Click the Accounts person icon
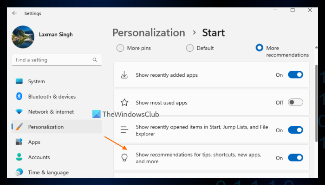 pos(19,157)
